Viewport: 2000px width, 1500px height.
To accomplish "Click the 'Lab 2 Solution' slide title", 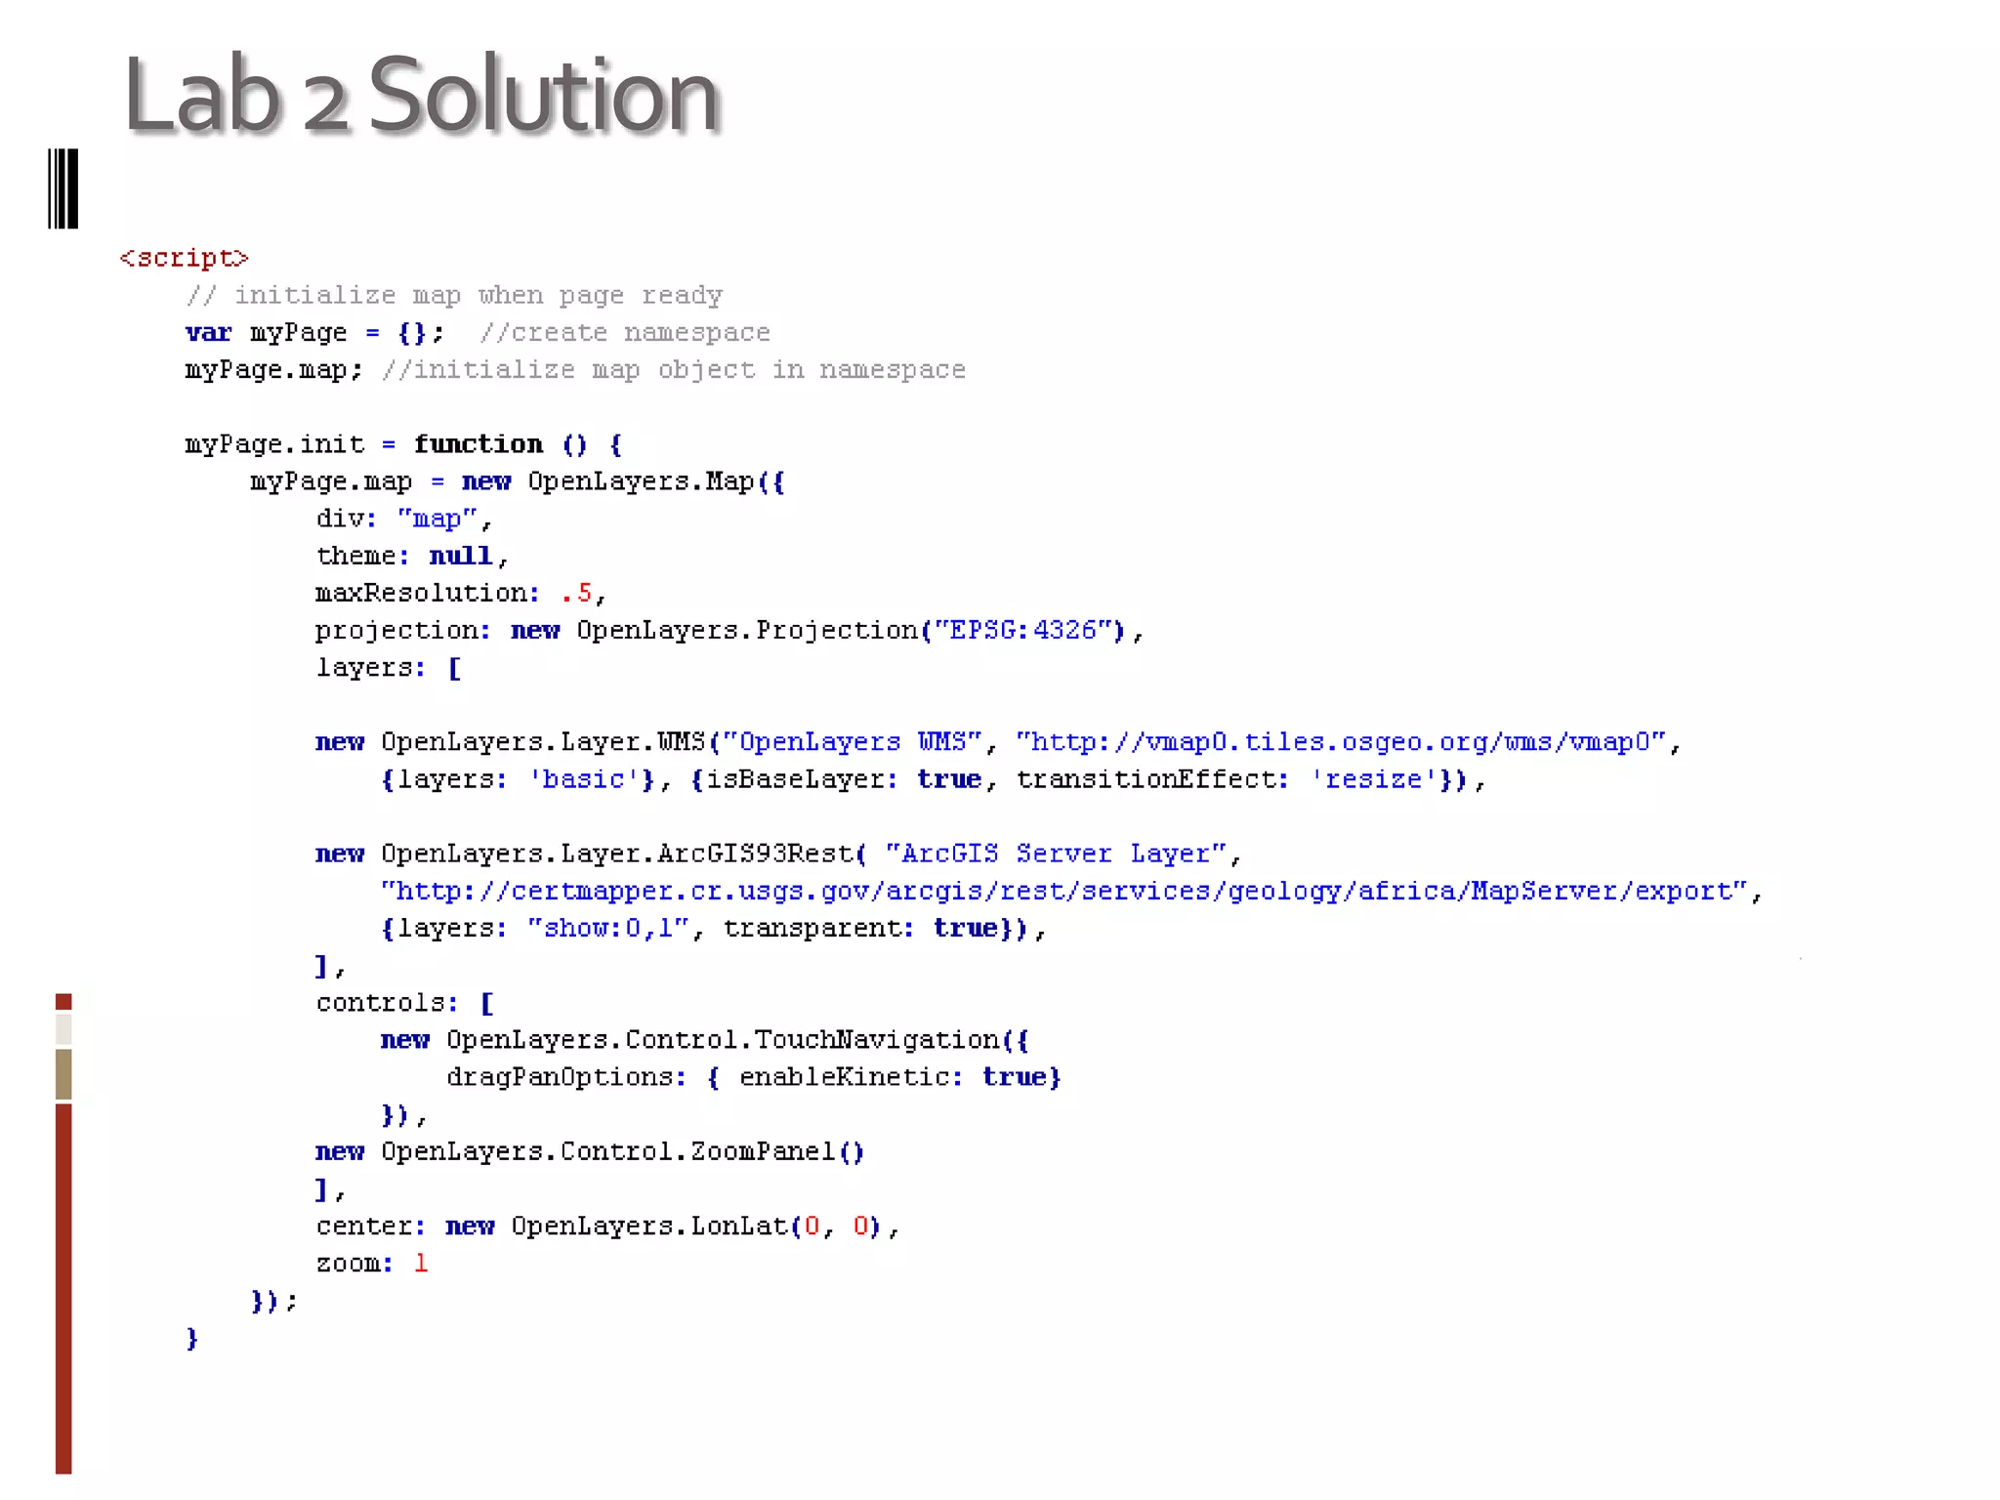I will coord(422,95).
